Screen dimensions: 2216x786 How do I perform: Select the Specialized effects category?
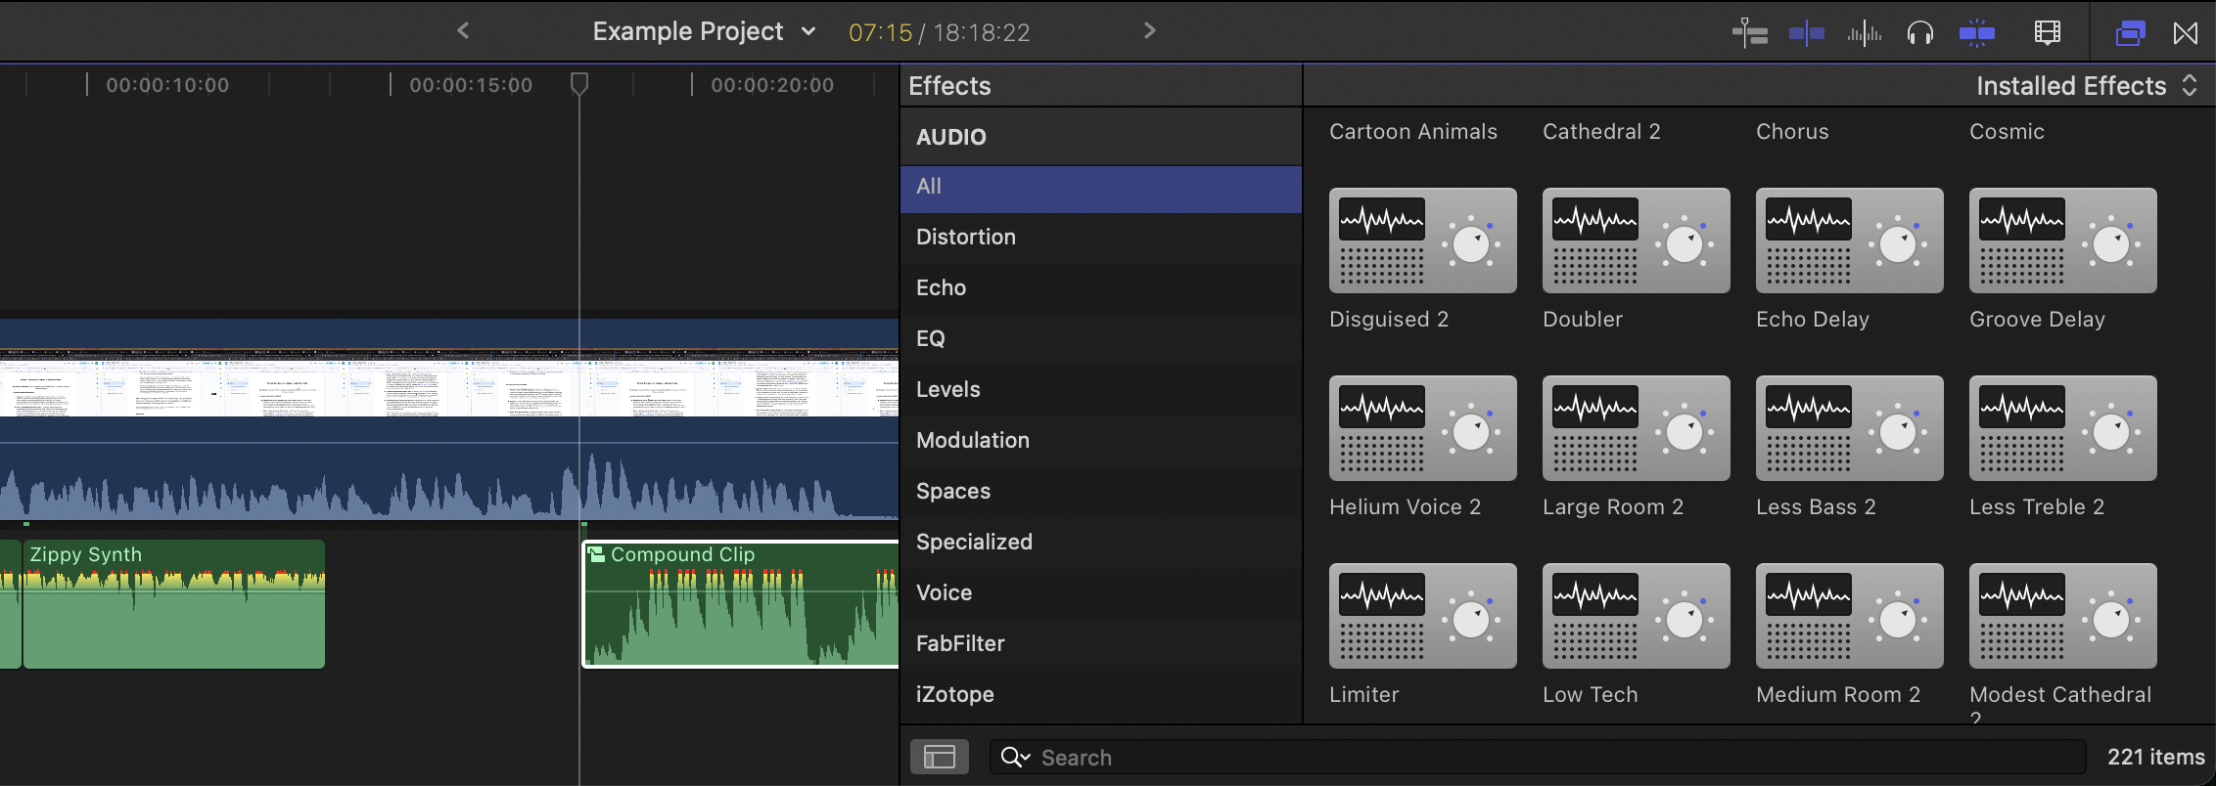tap(1100, 542)
